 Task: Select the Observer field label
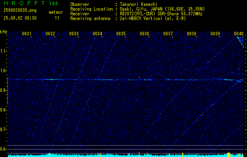pos(80,4)
